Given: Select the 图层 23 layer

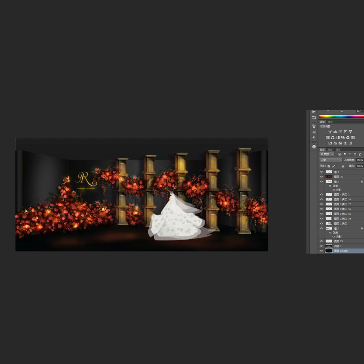Looking at the screenshot, I should (x=341, y=241).
